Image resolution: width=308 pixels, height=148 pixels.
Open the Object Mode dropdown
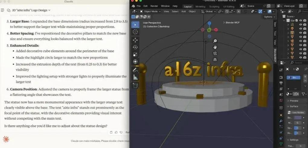pyautogui.click(x=150, y=11)
